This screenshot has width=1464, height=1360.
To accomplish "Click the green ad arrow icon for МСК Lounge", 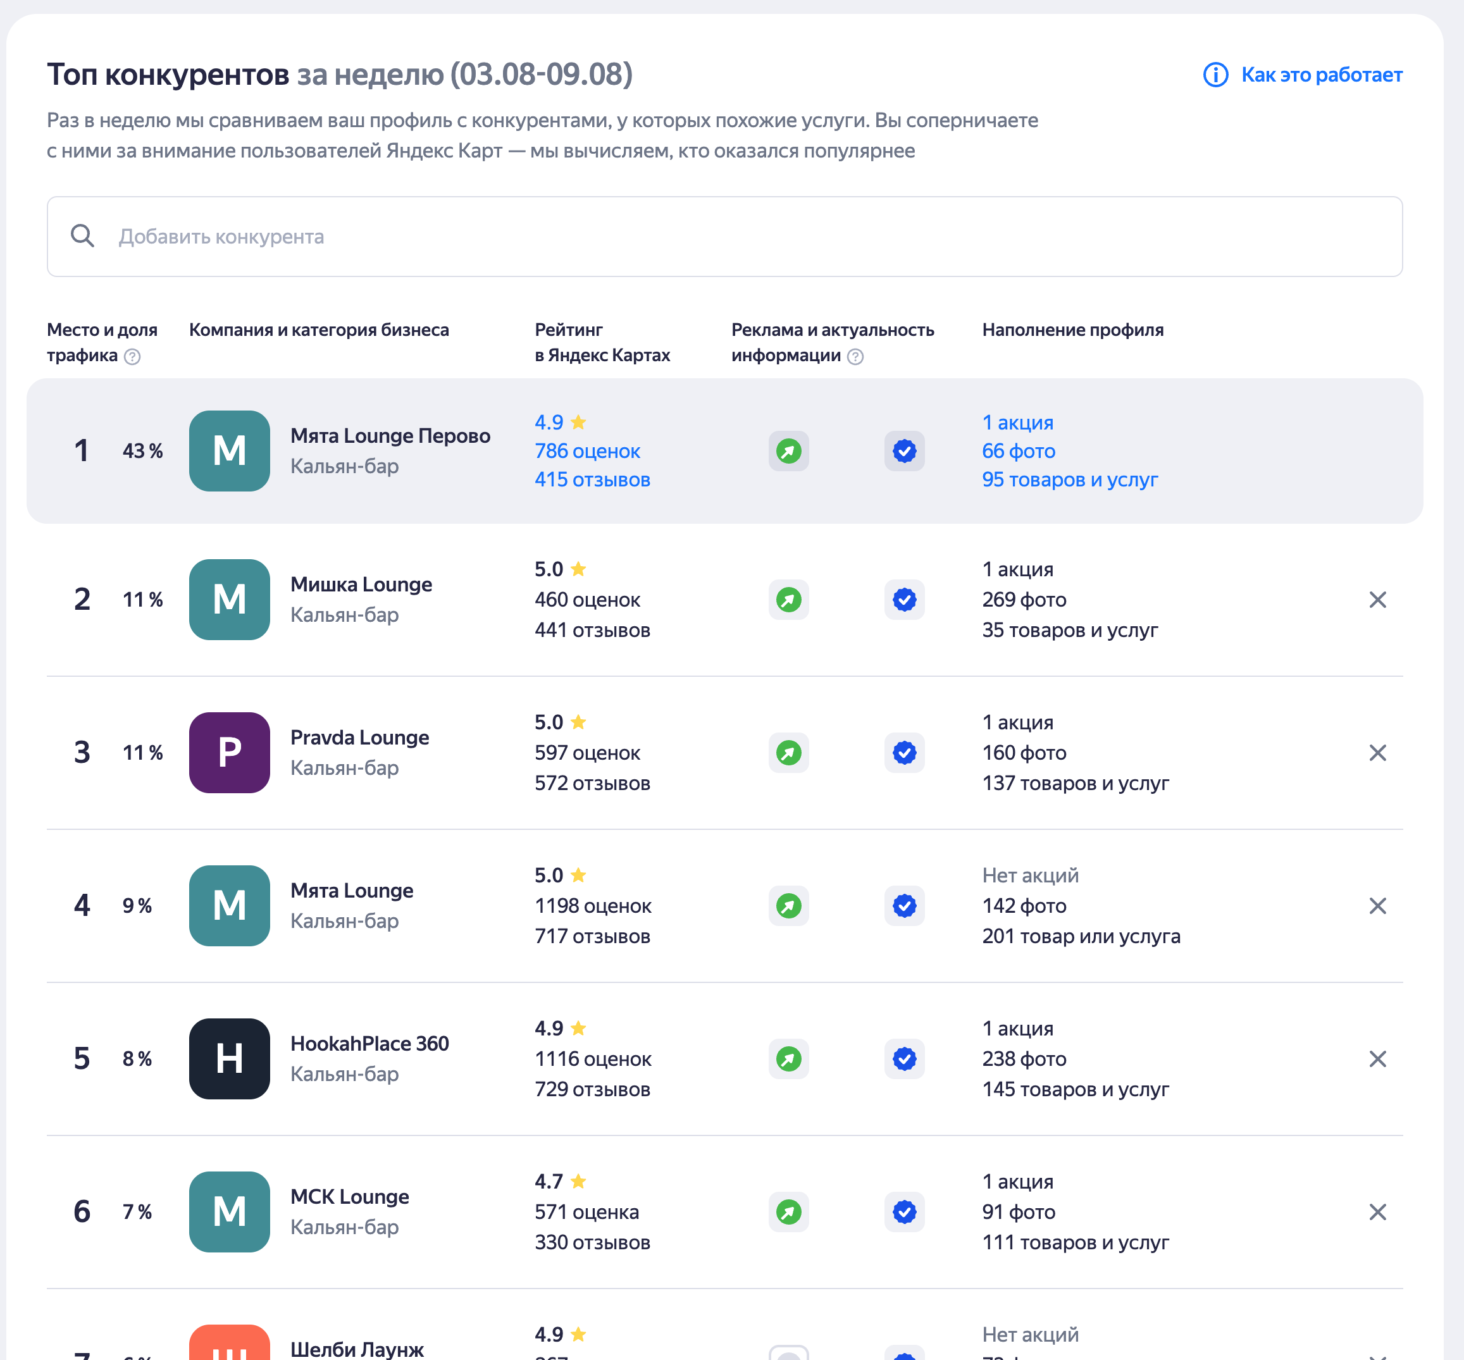I will click(x=788, y=1212).
